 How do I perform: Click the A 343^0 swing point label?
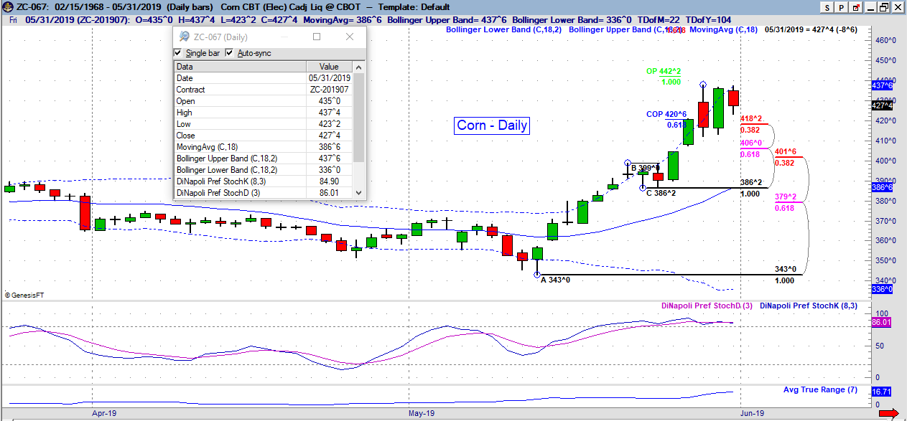(x=555, y=280)
